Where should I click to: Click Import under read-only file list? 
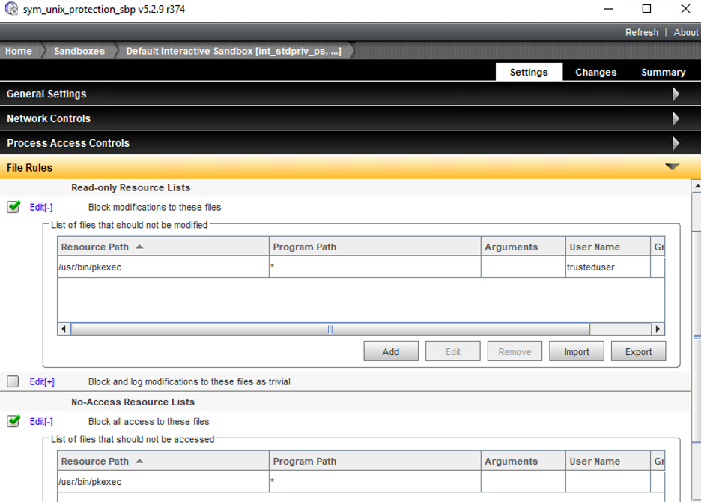click(577, 351)
